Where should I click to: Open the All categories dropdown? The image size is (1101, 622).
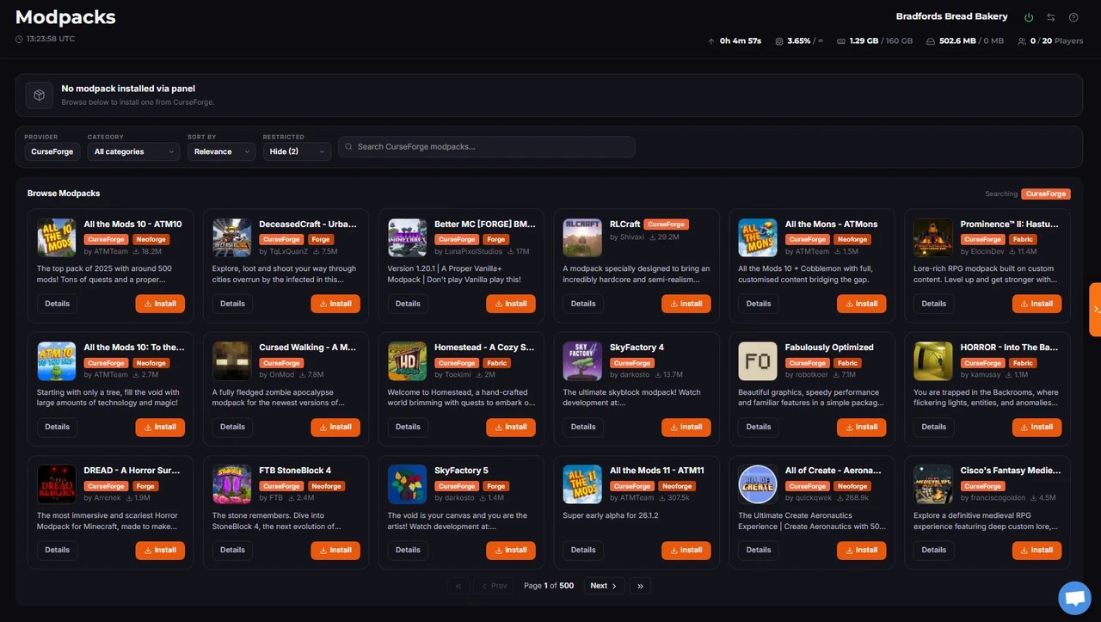pyautogui.click(x=133, y=151)
